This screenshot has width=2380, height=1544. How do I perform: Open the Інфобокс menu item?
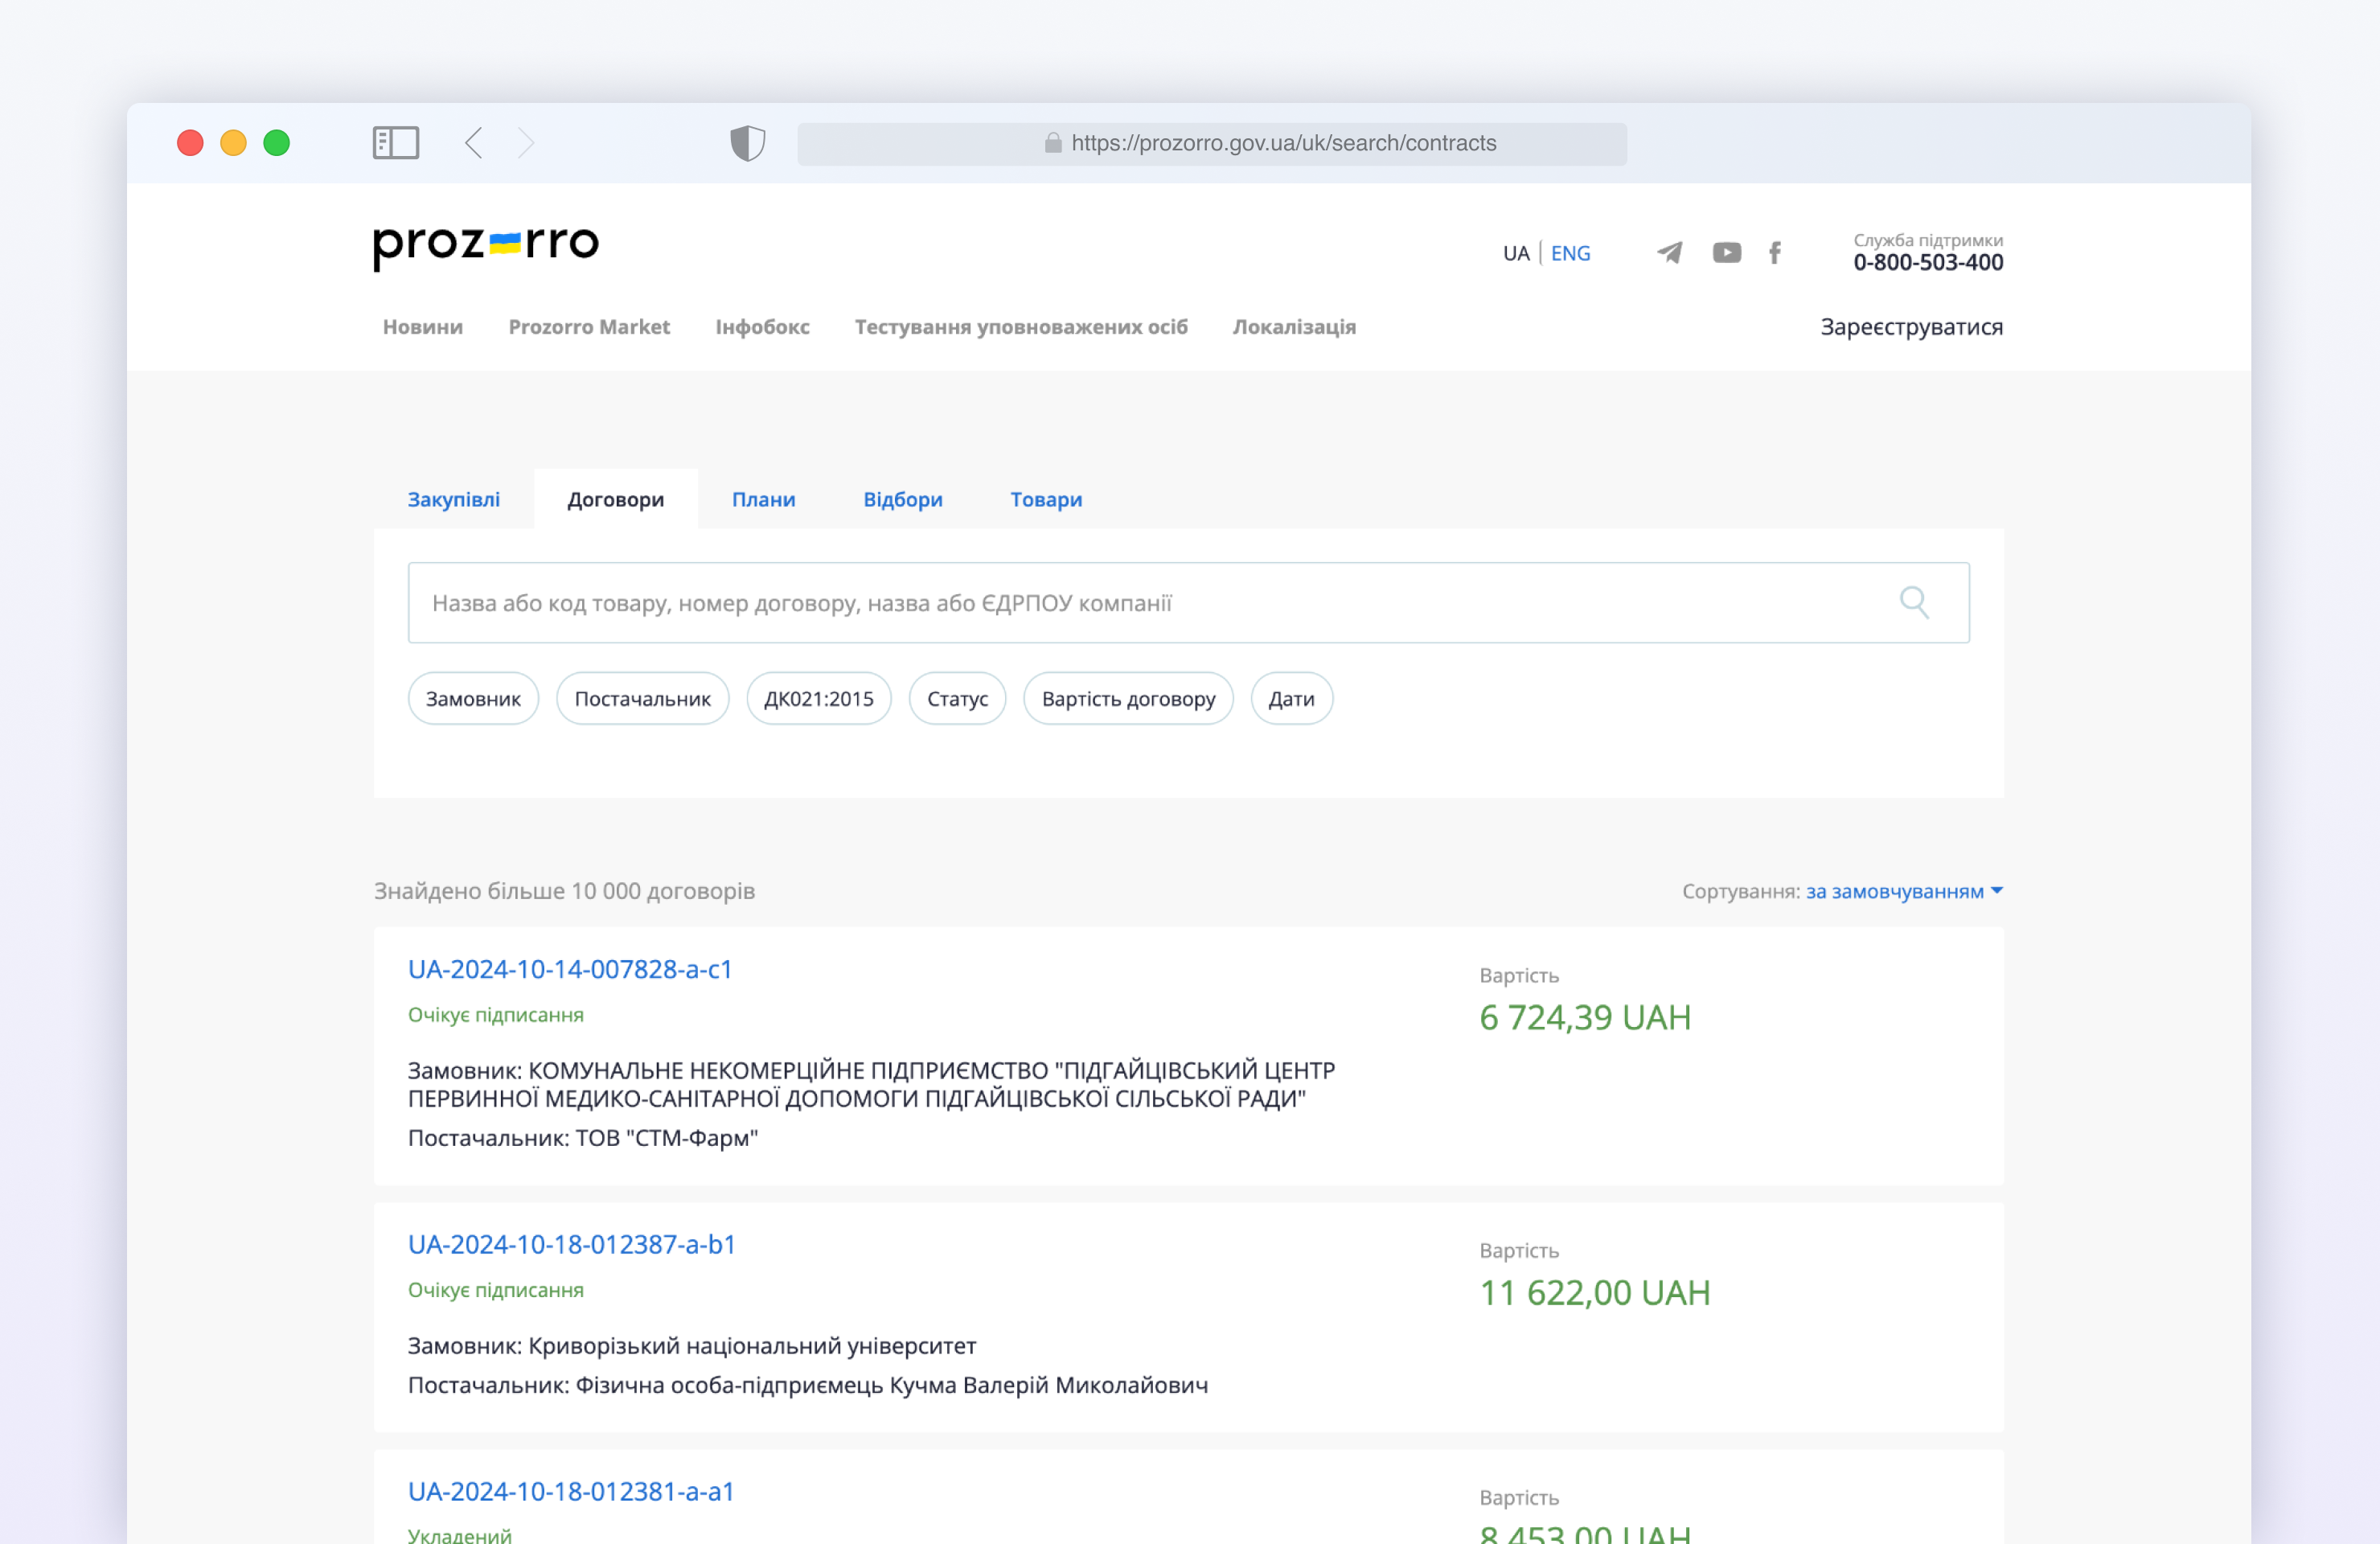tap(762, 327)
